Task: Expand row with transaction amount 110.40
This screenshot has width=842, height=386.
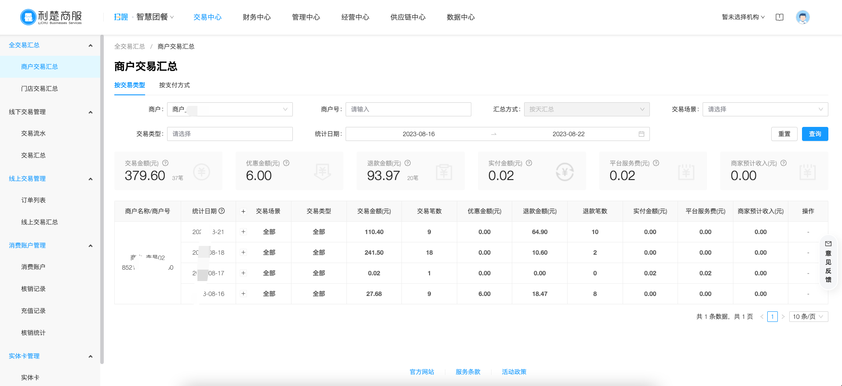Action: (x=243, y=232)
